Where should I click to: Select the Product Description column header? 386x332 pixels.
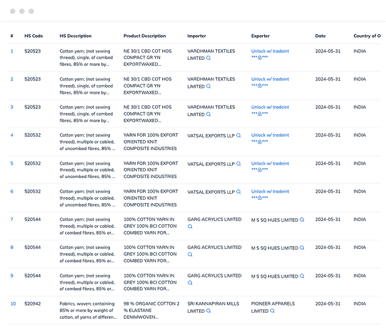tap(144, 36)
